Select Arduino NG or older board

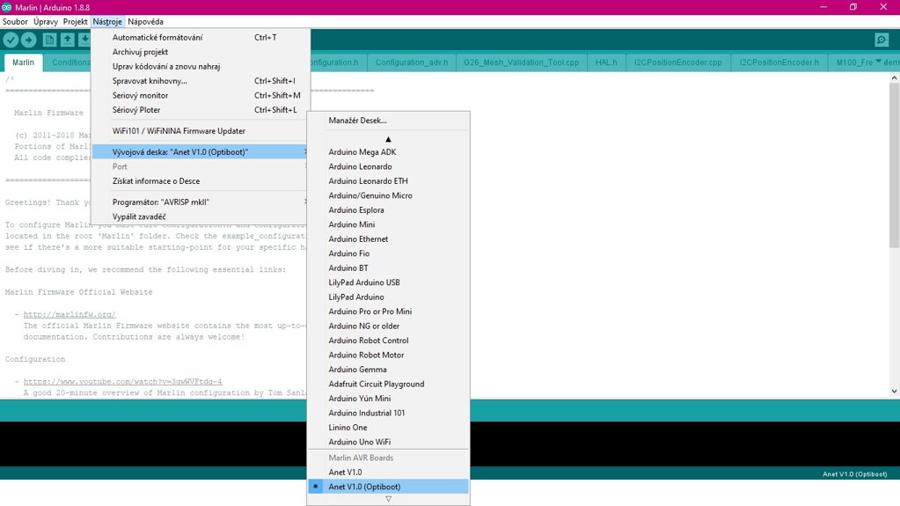pyautogui.click(x=388, y=326)
